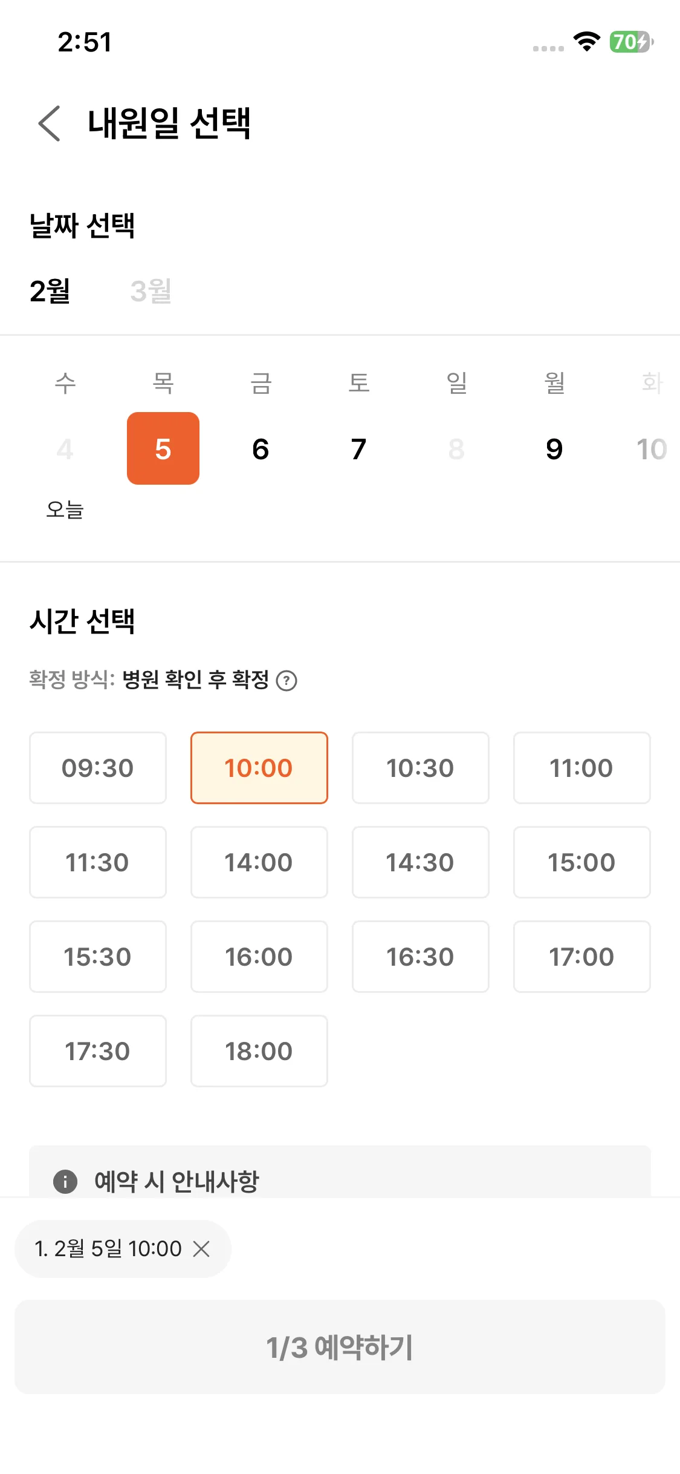Viewport: 680px width, 1474px height.
Task: Pick the 14:30 time slot
Action: [421, 862]
